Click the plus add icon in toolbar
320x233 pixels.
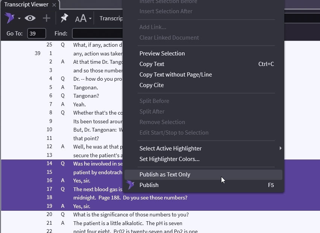(x=46, y=18)
